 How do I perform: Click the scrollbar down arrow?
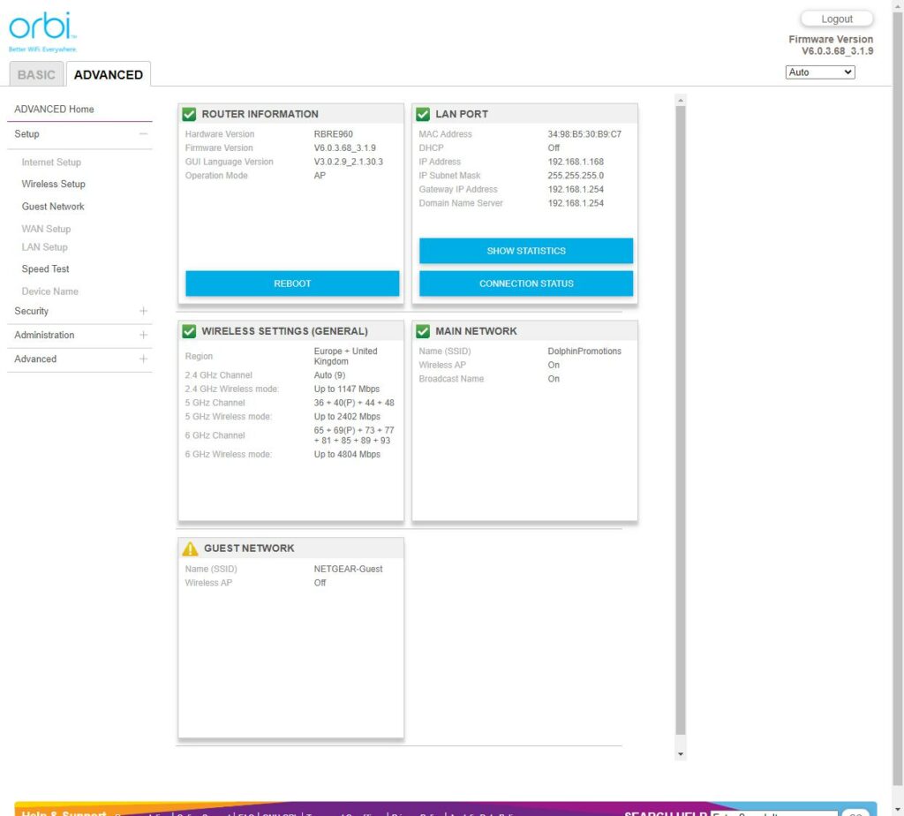coord(680,754)
